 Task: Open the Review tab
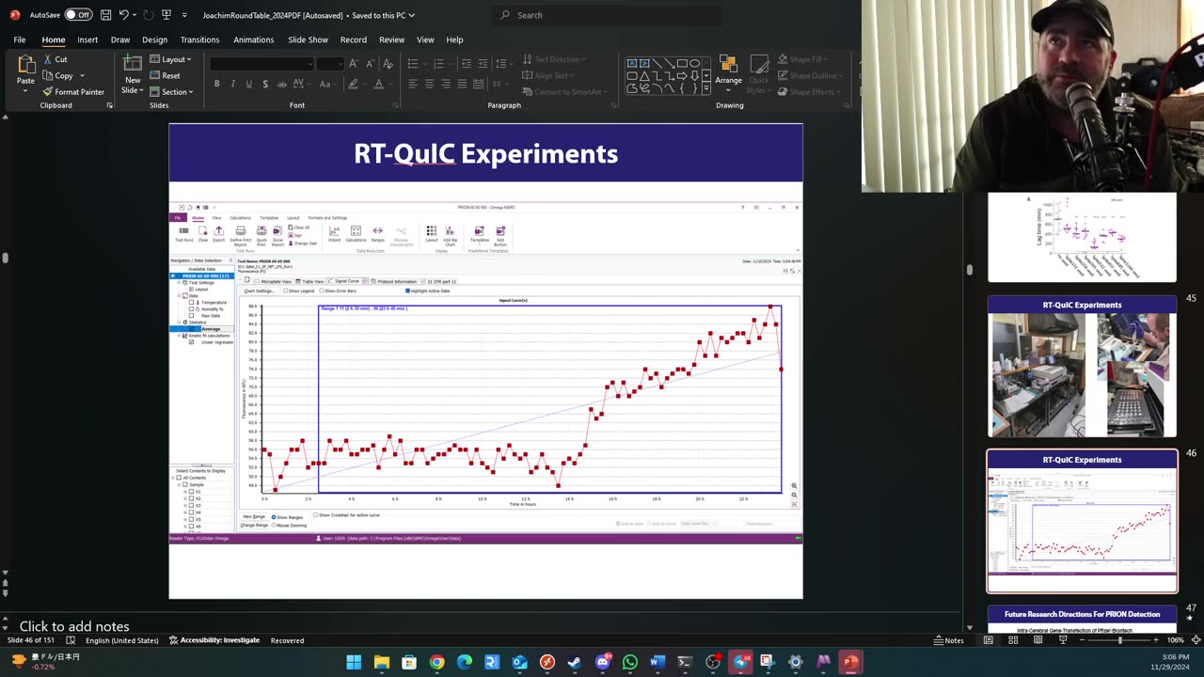pyautogui.click(x=391, y=39)
